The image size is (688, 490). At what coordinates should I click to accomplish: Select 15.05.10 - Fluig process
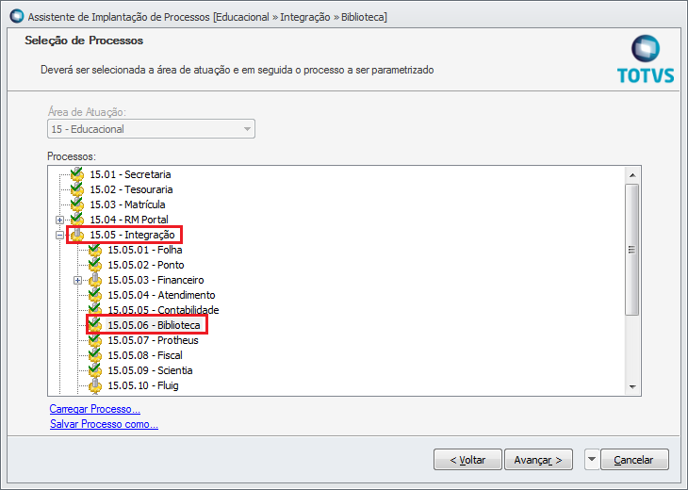tap(143, 385)
